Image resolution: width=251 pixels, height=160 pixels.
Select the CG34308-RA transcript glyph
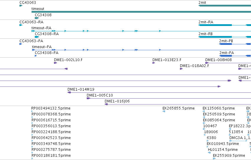tap(37, 37)
